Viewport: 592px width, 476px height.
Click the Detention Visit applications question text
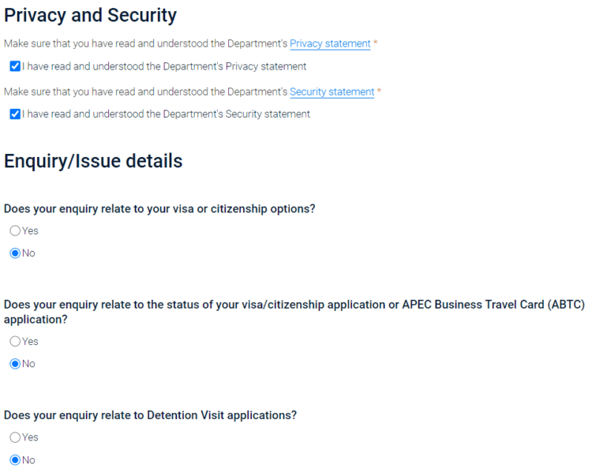[150, 415]
